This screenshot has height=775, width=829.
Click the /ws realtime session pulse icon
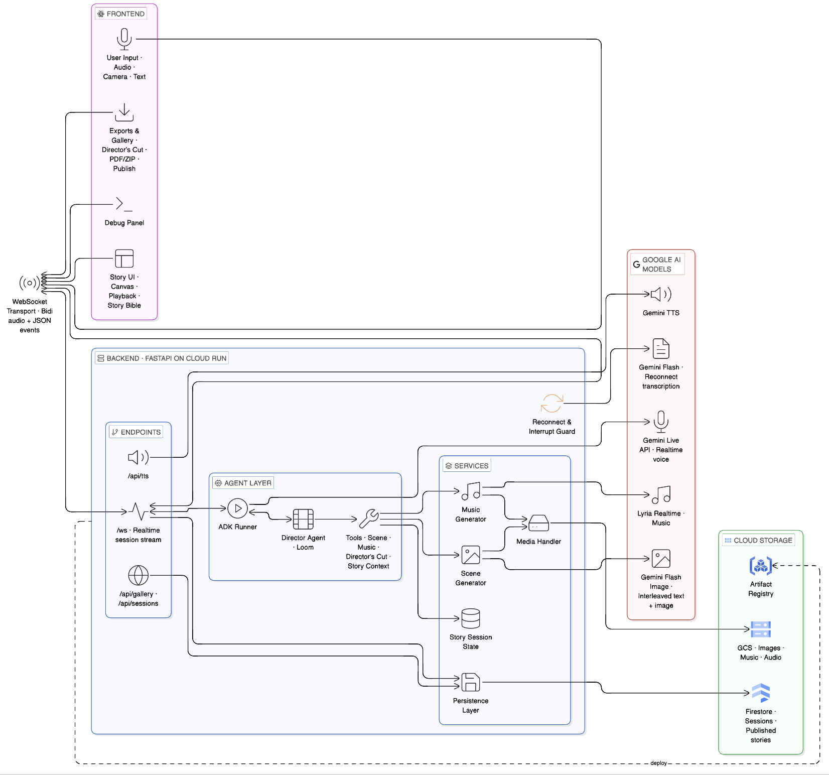point(138,511)
